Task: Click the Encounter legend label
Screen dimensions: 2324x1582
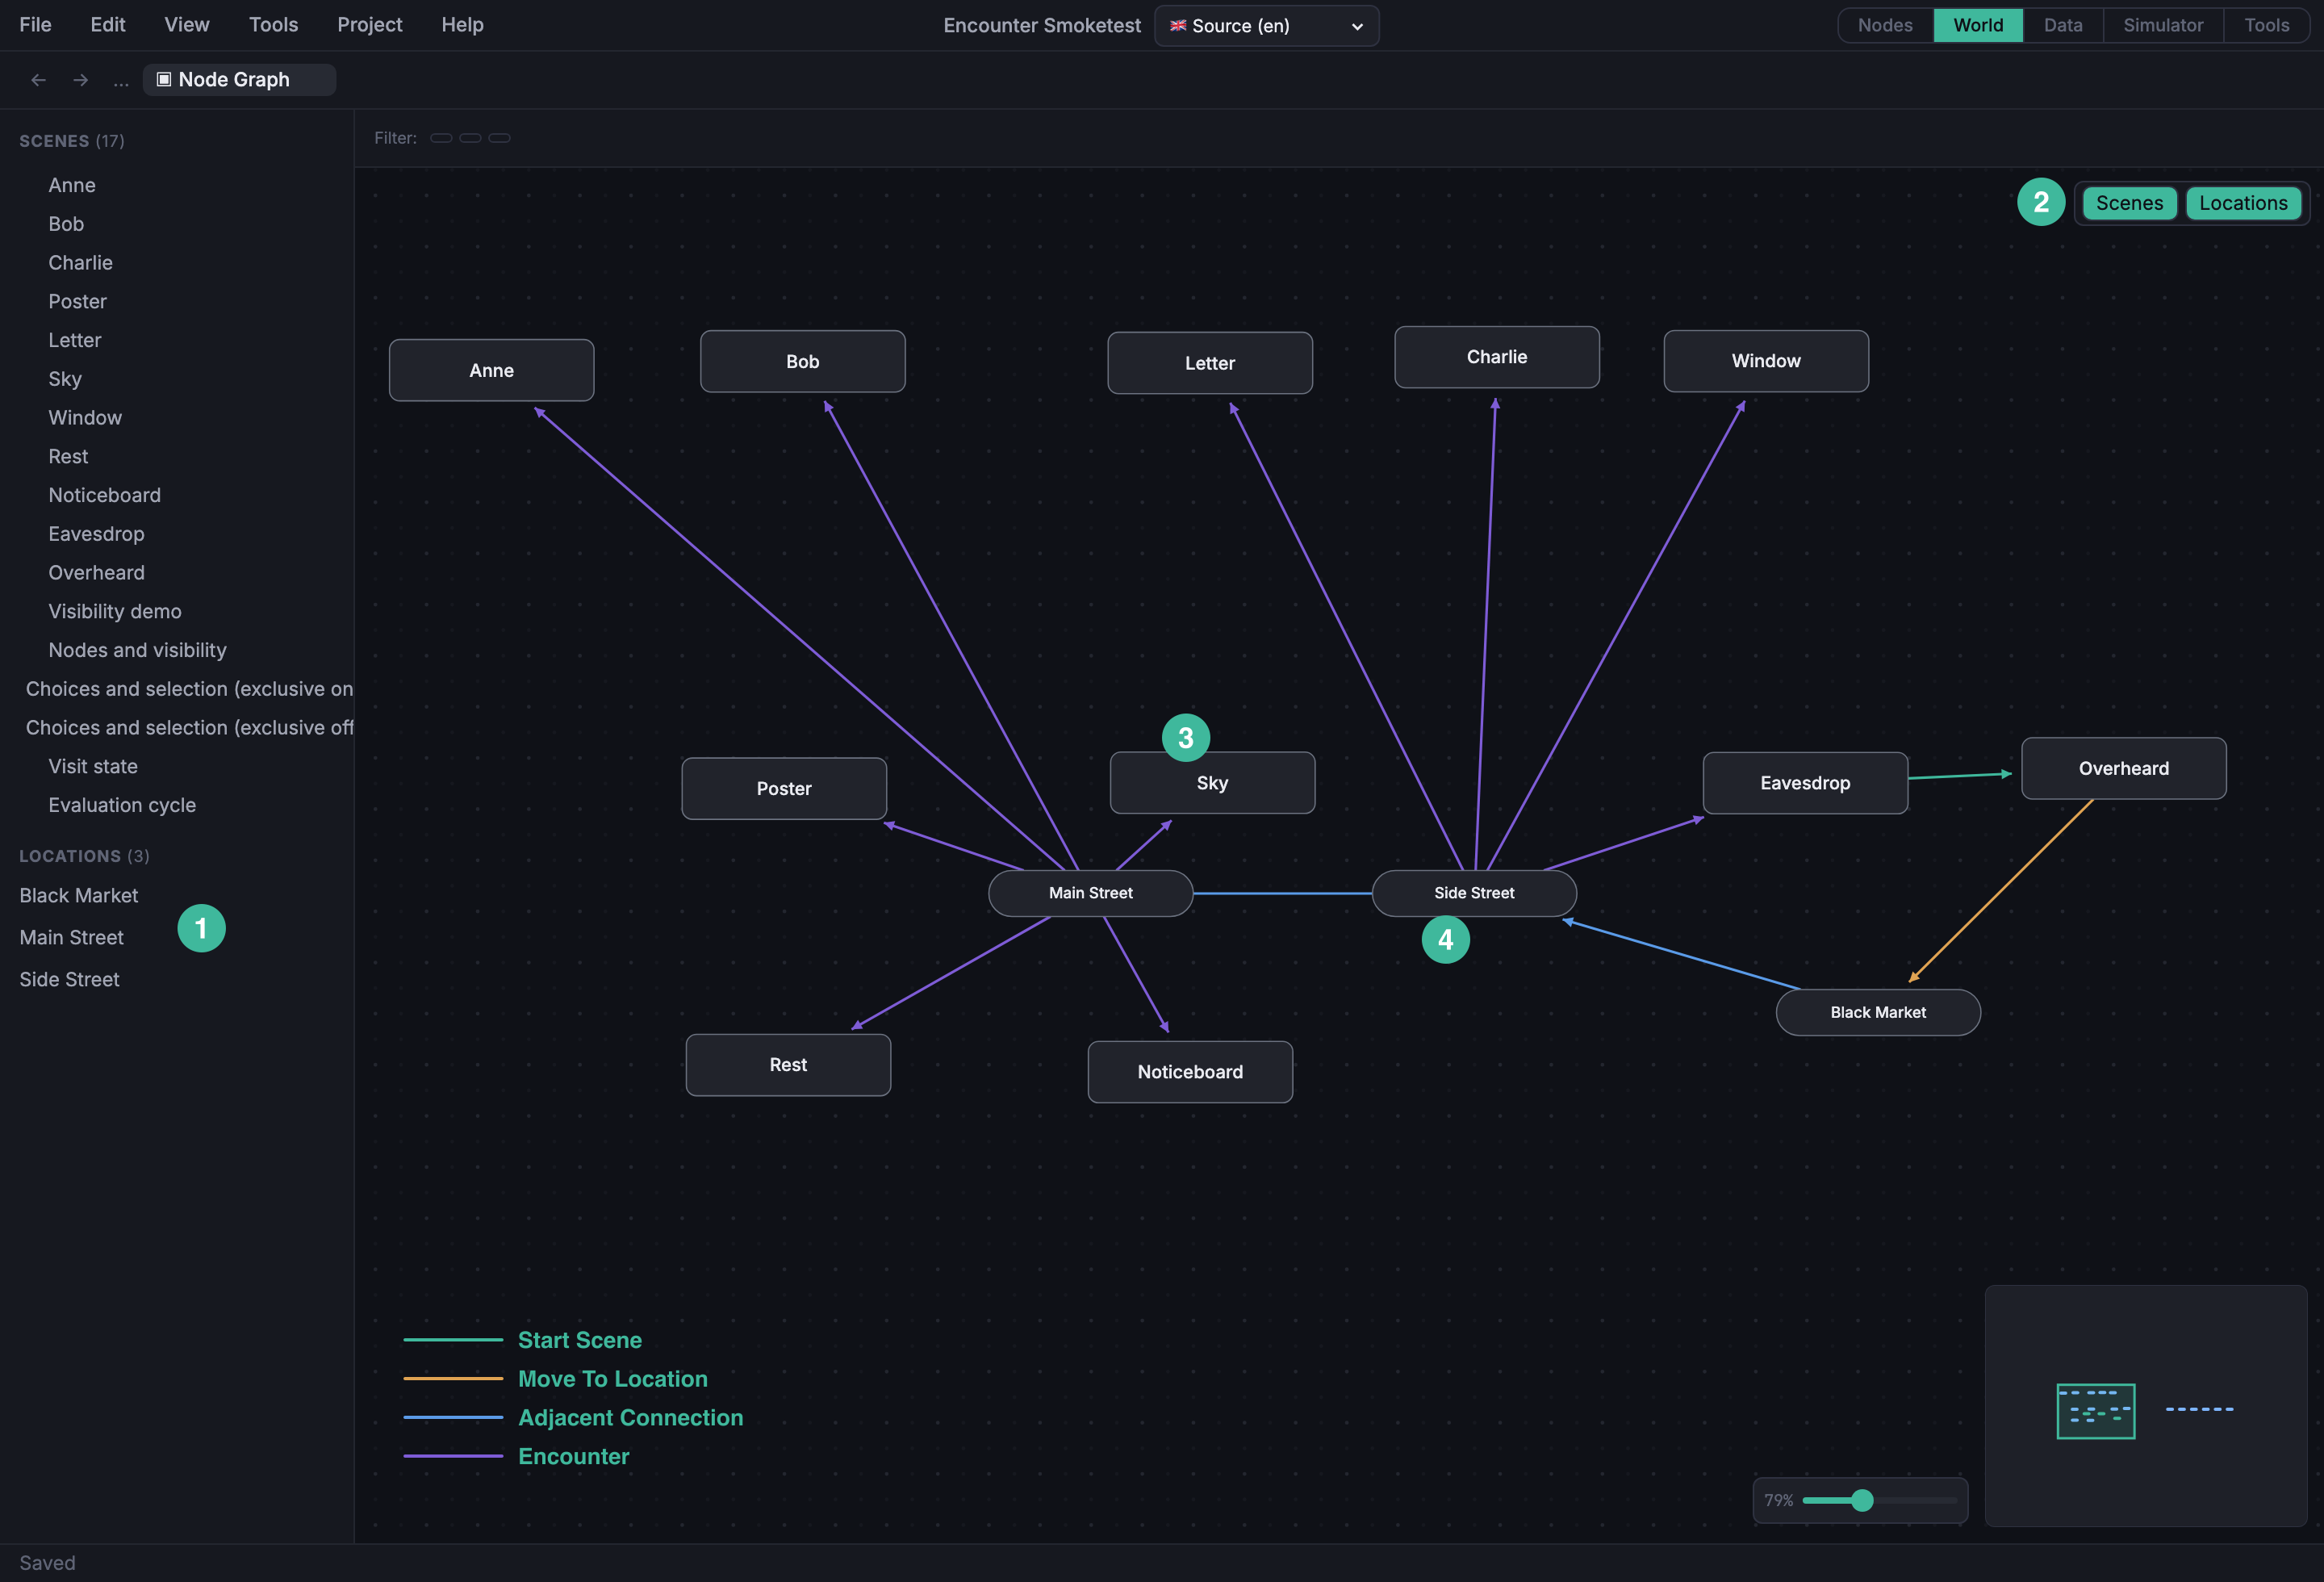Action: coord(573,1456)
